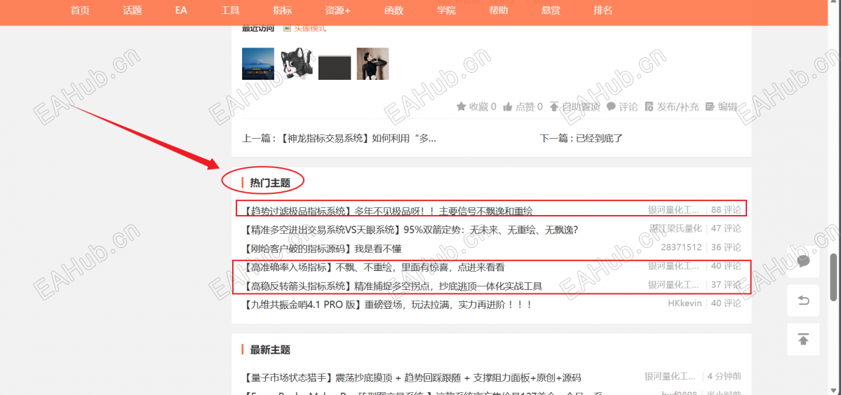Click the 编辑 pencil icon
Screen dimensions: 841x395
point(710,106)
